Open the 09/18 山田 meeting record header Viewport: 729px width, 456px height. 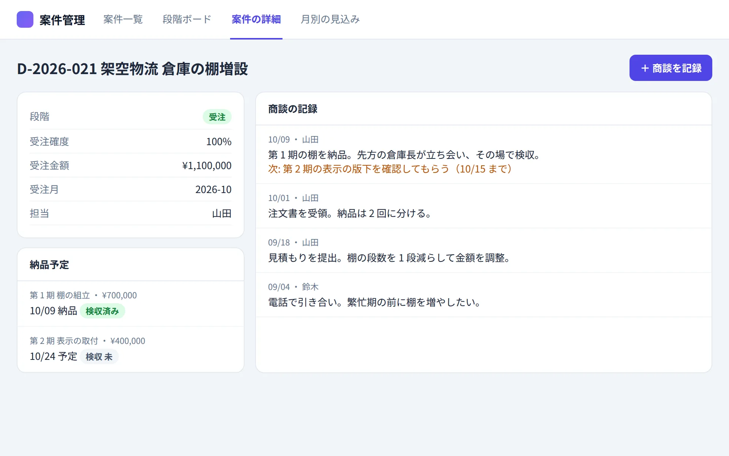293,243
